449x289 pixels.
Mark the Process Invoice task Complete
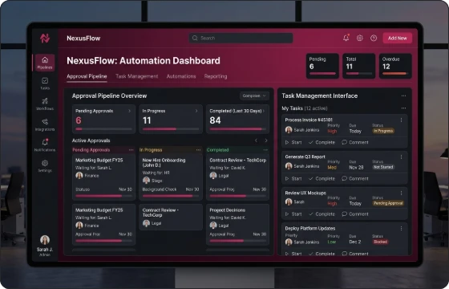(x=322, y=142)
